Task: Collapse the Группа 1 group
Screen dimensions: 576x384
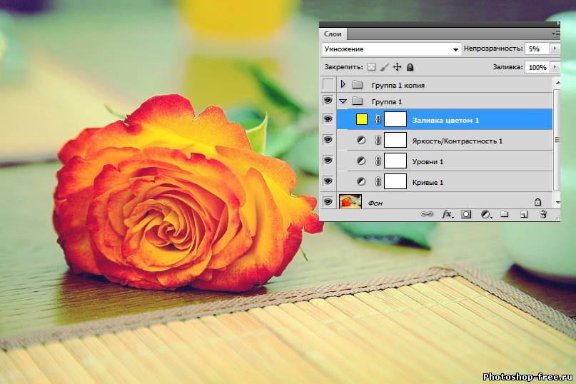Action: click(x=343, y=101)
